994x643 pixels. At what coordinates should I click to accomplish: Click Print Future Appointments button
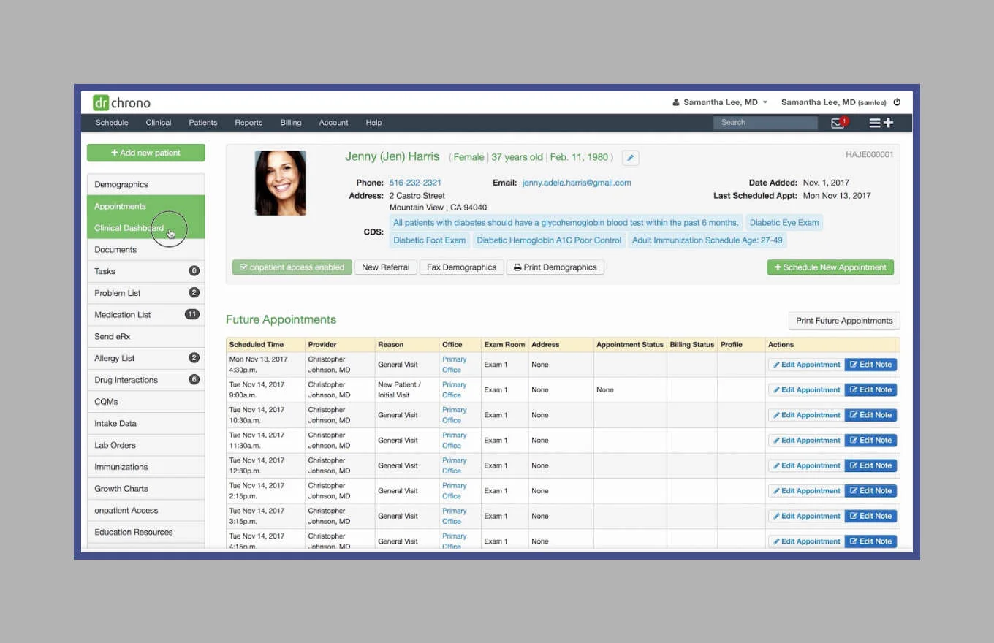pos(843,321)
